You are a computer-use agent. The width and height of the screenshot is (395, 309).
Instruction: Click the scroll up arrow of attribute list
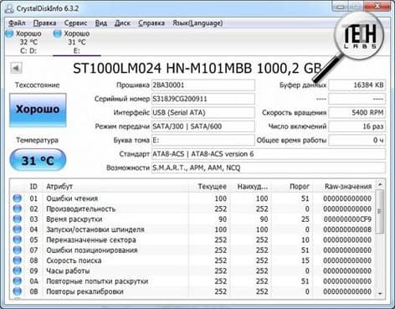[380, 185]
